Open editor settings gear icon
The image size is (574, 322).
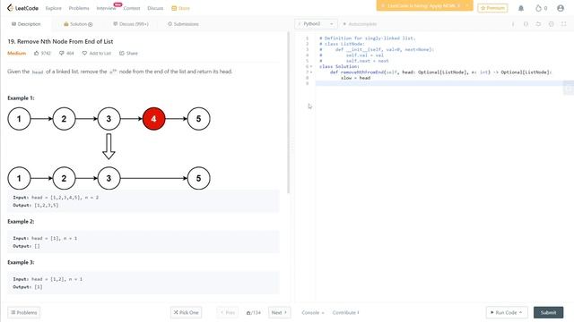(551, 24)
